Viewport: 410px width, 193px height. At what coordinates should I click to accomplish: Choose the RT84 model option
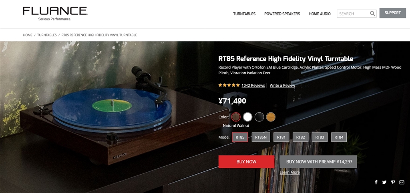pyautogui.click(x=339, y=137)
